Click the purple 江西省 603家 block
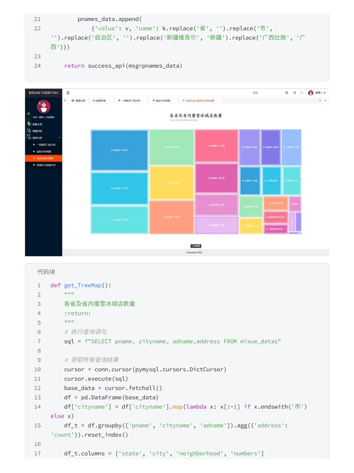354x473 pixels. [250, 147]
